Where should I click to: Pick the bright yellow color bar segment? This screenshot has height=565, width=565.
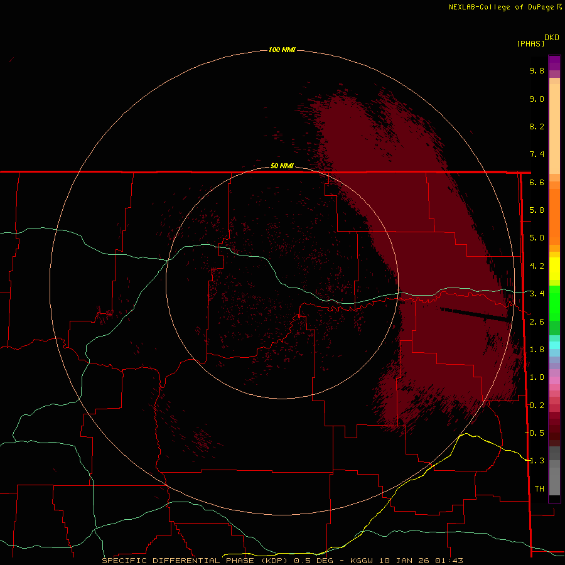pyautogui.click(x=554, y=269)
